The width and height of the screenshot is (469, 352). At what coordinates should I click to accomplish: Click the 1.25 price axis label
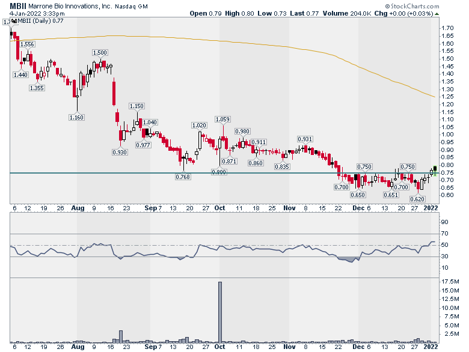[448, 97]
